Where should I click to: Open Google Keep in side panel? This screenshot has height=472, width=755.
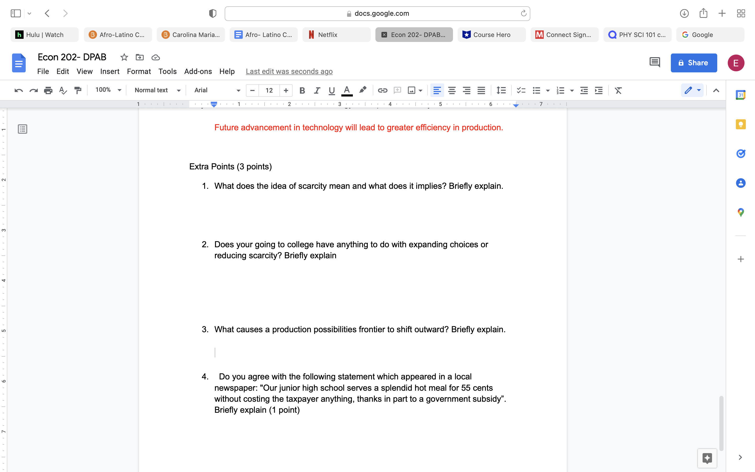tap(741, 124)
